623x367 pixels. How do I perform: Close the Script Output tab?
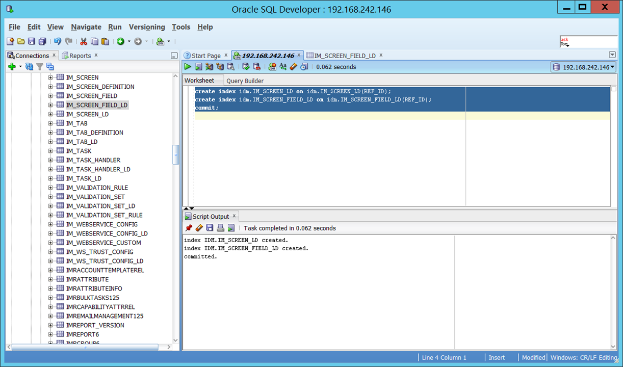235,216
